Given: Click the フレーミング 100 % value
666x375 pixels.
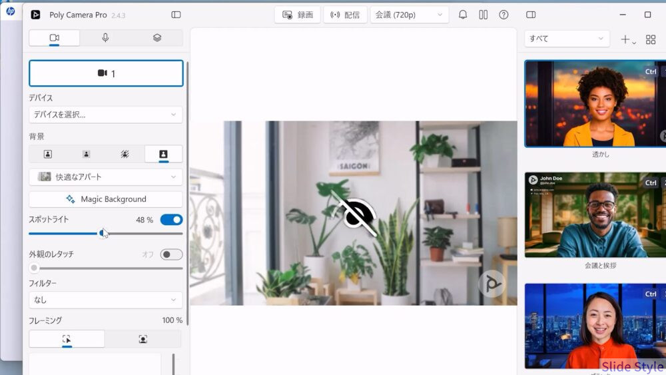Looking at the screenshot, I should click(172, 320).
